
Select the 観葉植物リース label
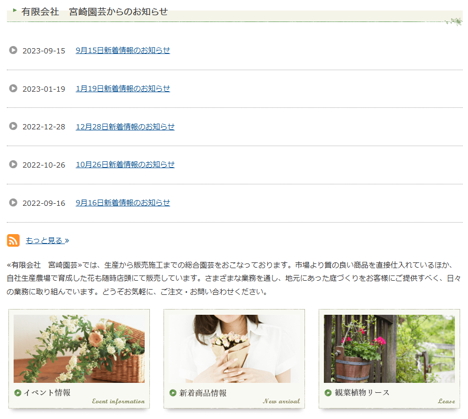pos(362,393)
